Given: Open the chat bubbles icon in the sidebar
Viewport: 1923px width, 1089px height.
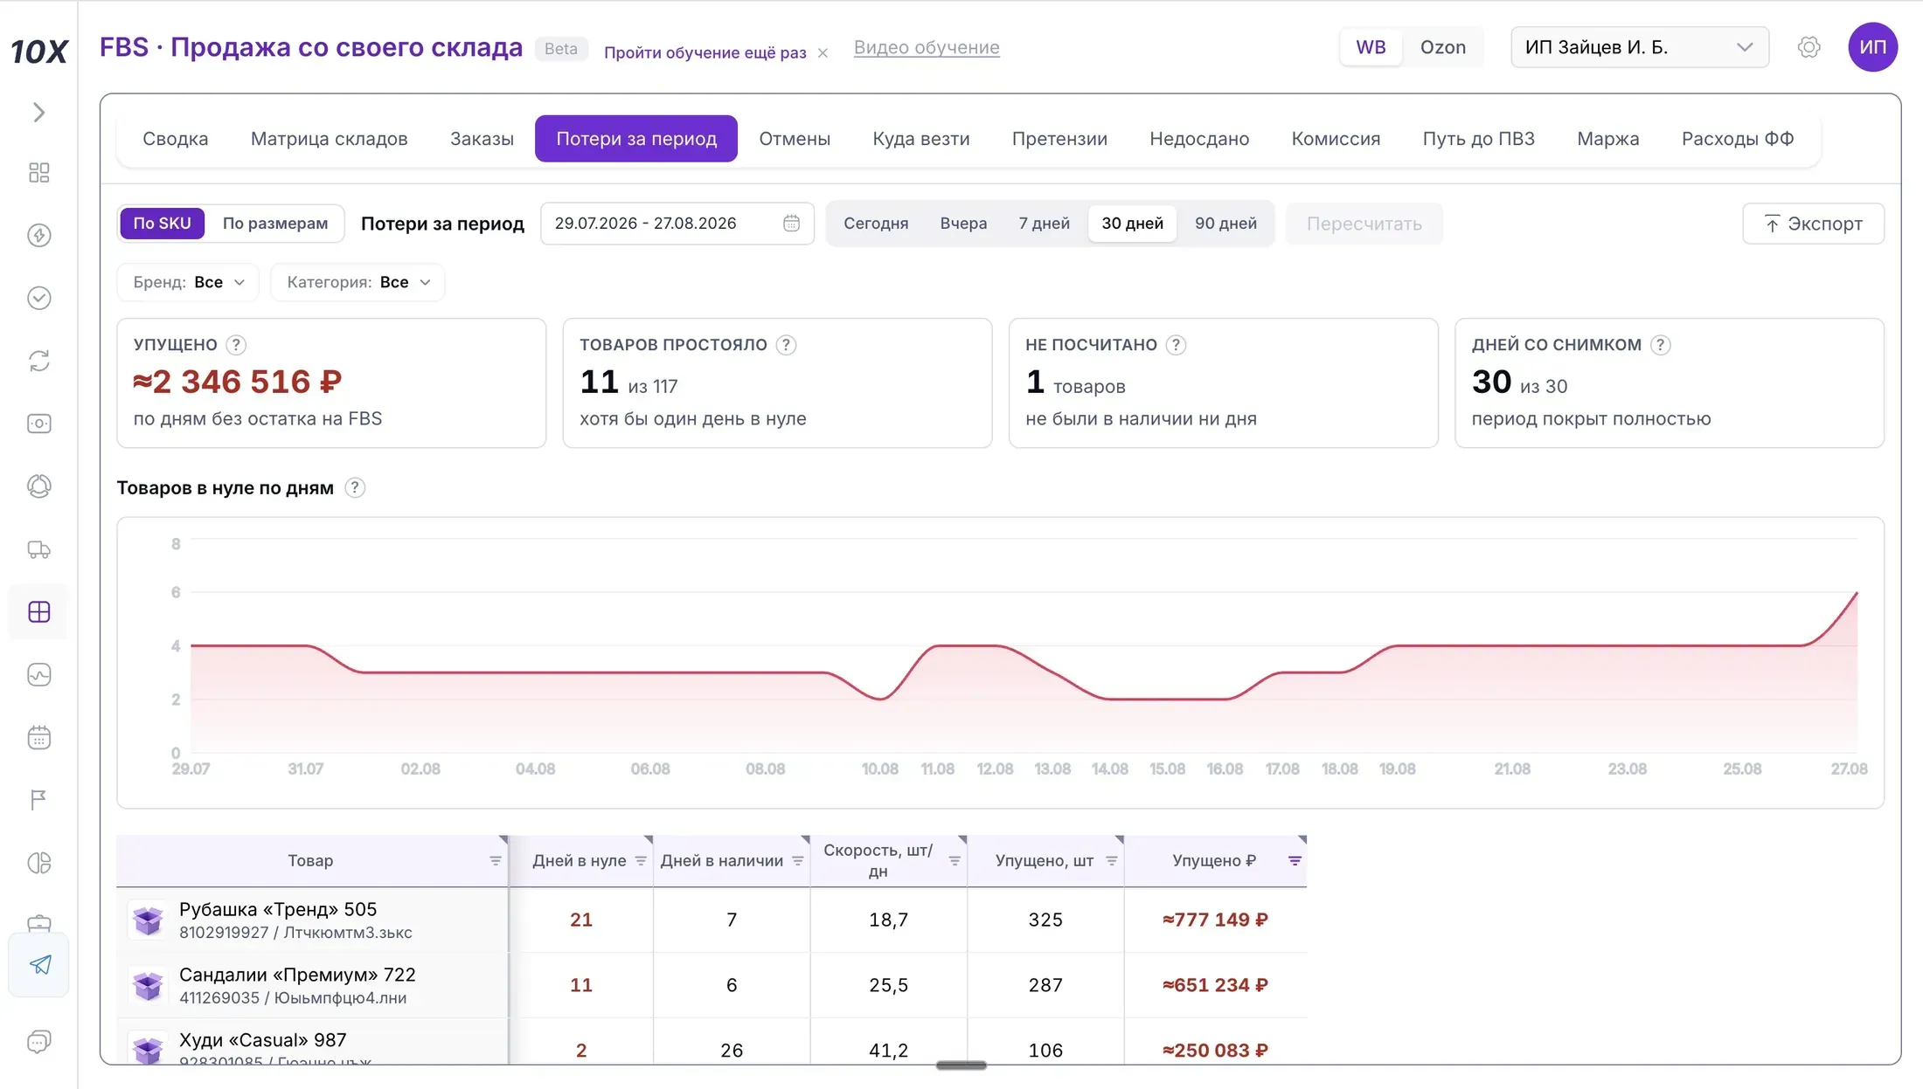Looking at the screenshot, I should (x=38, y=1041).
